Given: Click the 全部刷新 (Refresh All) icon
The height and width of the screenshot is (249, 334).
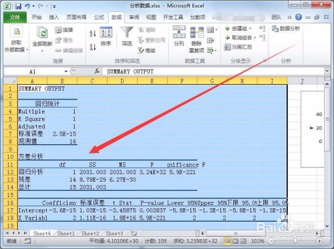Looking at the screenshot, I should (42, 33).
